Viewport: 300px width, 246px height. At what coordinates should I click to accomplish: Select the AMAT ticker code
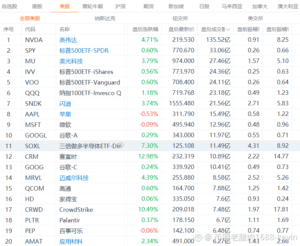point(34,242)
